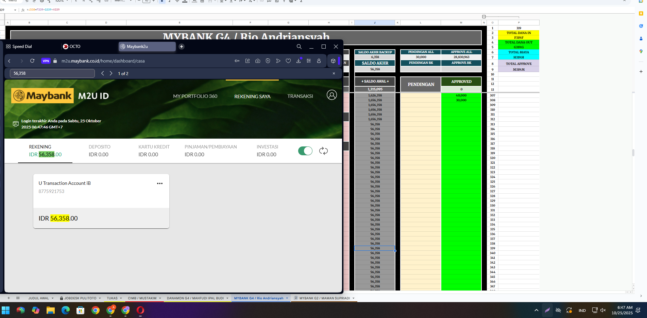Open the DANAMON G4 sheet tab dropdown
The width and height of the screenshot is (647, 318).
pos(227,298)
